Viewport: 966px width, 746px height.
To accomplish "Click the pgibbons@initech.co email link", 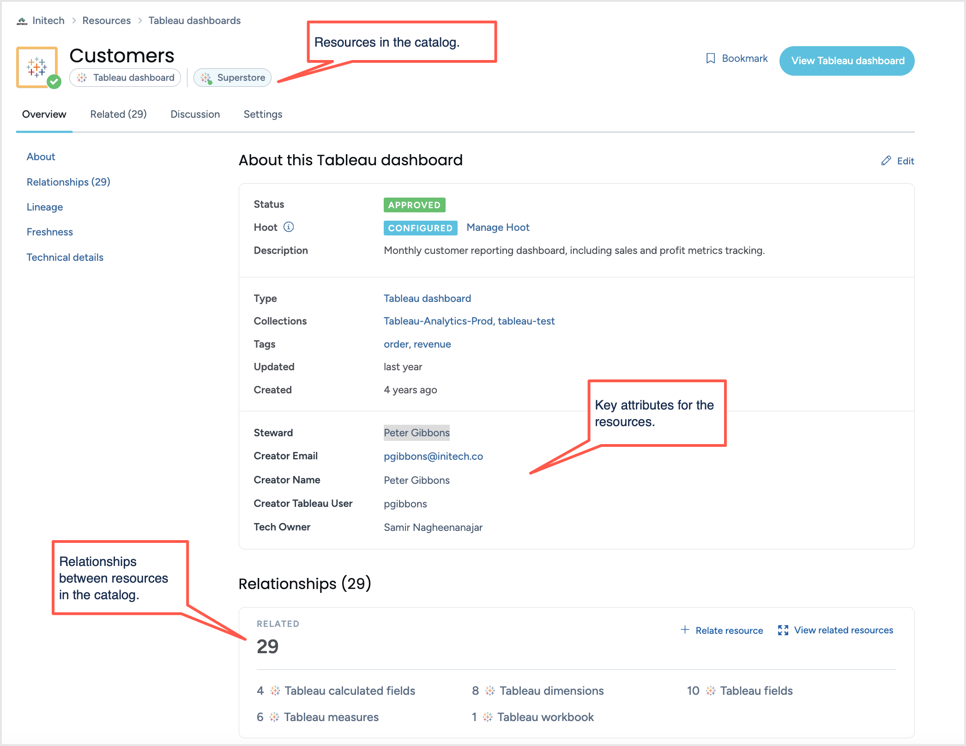I will 433,457.
